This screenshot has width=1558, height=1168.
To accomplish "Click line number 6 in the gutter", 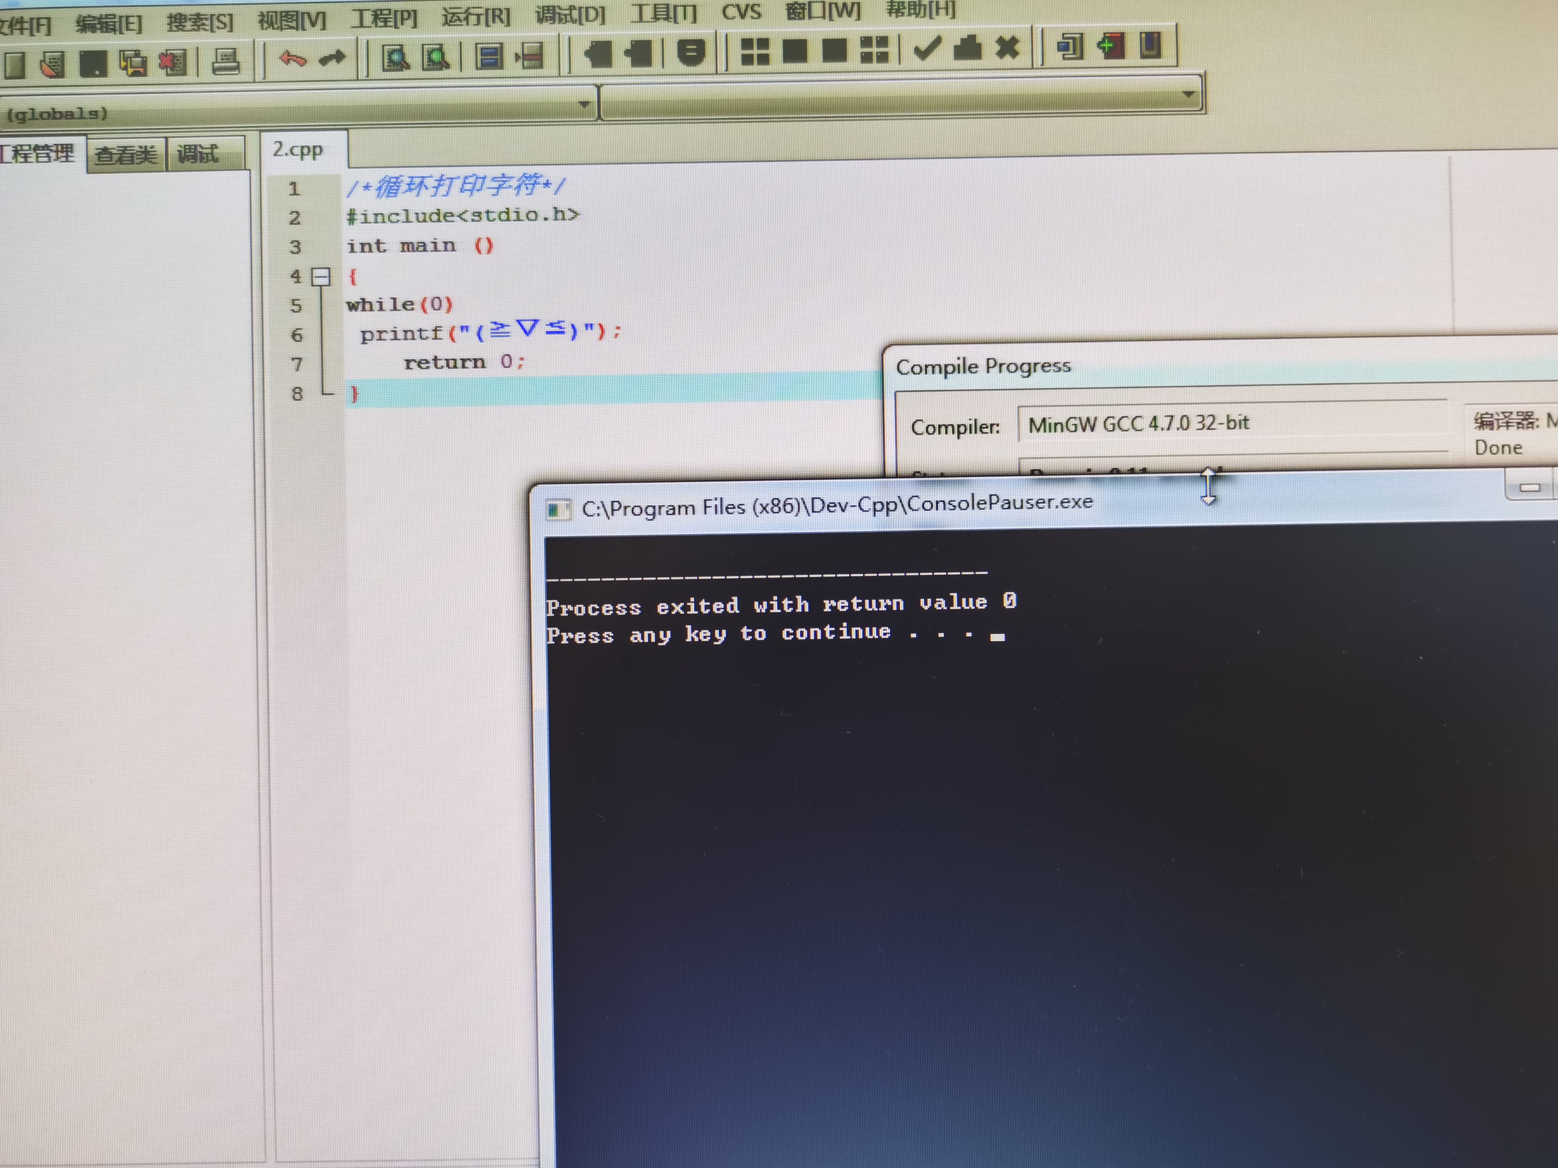I will 296,335.
